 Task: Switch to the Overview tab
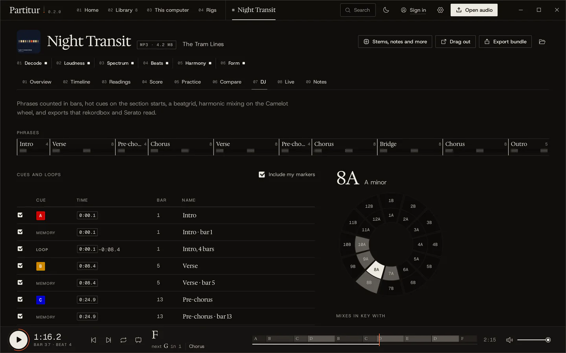(37, 82)
